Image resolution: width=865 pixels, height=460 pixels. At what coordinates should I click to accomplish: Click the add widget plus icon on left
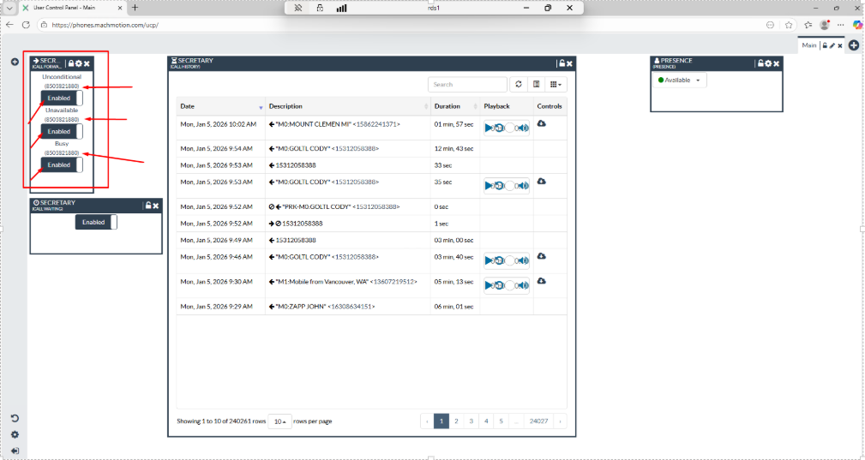[x=15, y=63]
